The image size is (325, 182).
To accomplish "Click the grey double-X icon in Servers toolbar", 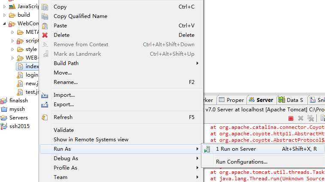I will 310,118.
